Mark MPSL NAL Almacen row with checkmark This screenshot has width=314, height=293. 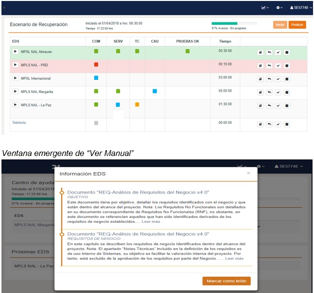click(x=278, y=52)
